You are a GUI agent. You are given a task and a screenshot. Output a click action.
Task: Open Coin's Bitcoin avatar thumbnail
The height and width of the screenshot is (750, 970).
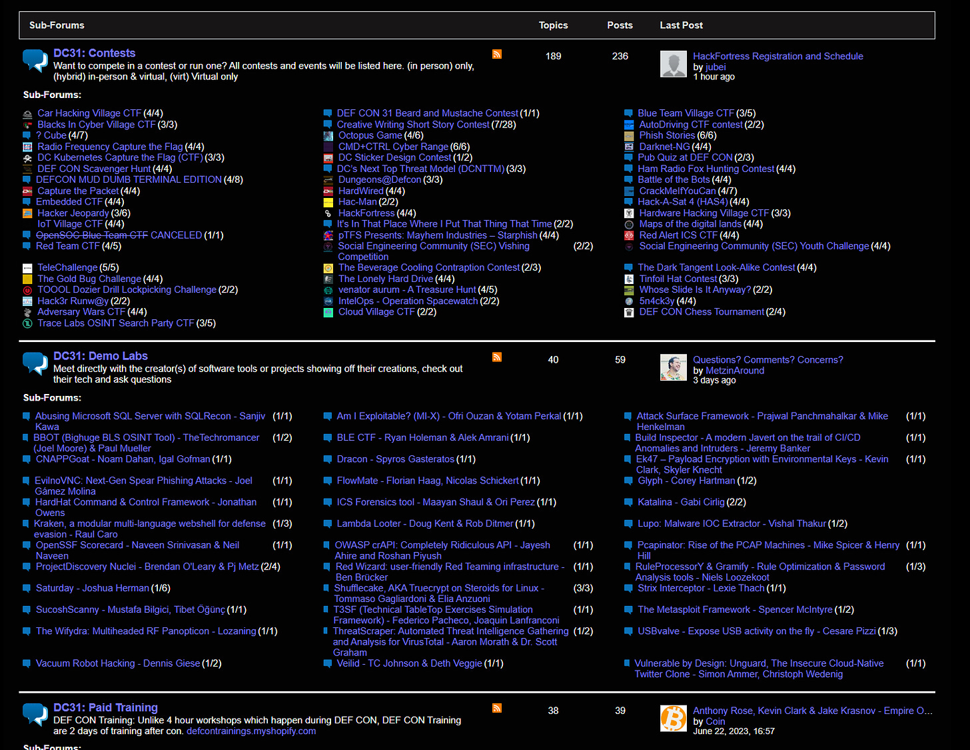point(673,719)
